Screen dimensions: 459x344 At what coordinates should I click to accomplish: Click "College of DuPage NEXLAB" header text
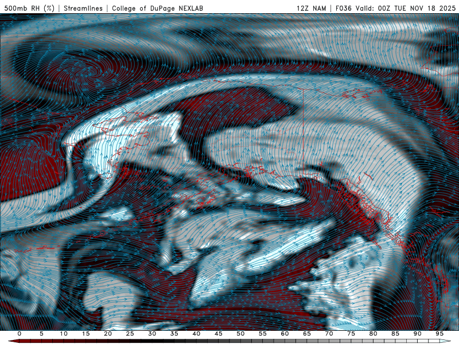coord(157,8)
